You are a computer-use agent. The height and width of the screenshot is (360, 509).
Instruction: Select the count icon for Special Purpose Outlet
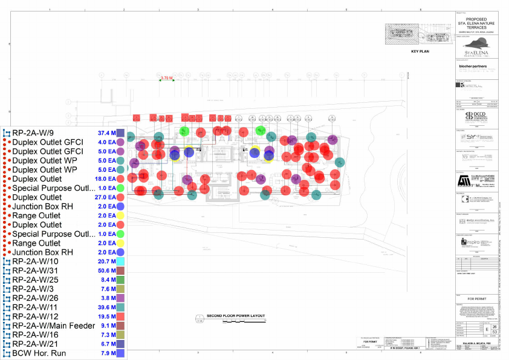7,188
